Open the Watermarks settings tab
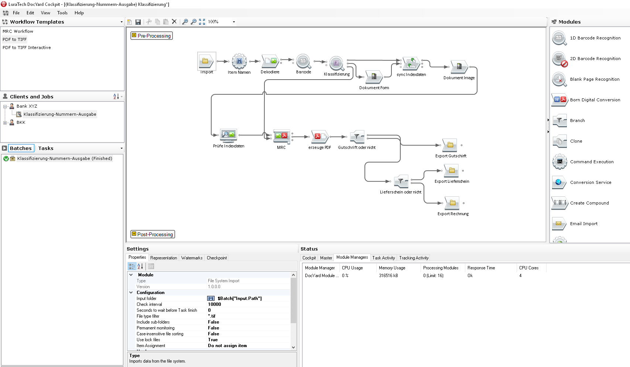The width and height of the screenshot is (630, 367). [192, 258]
